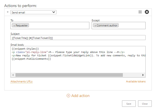Screen dimensions: 156x111
Task: Focus the Subject input field
Action: pos(78,38)
